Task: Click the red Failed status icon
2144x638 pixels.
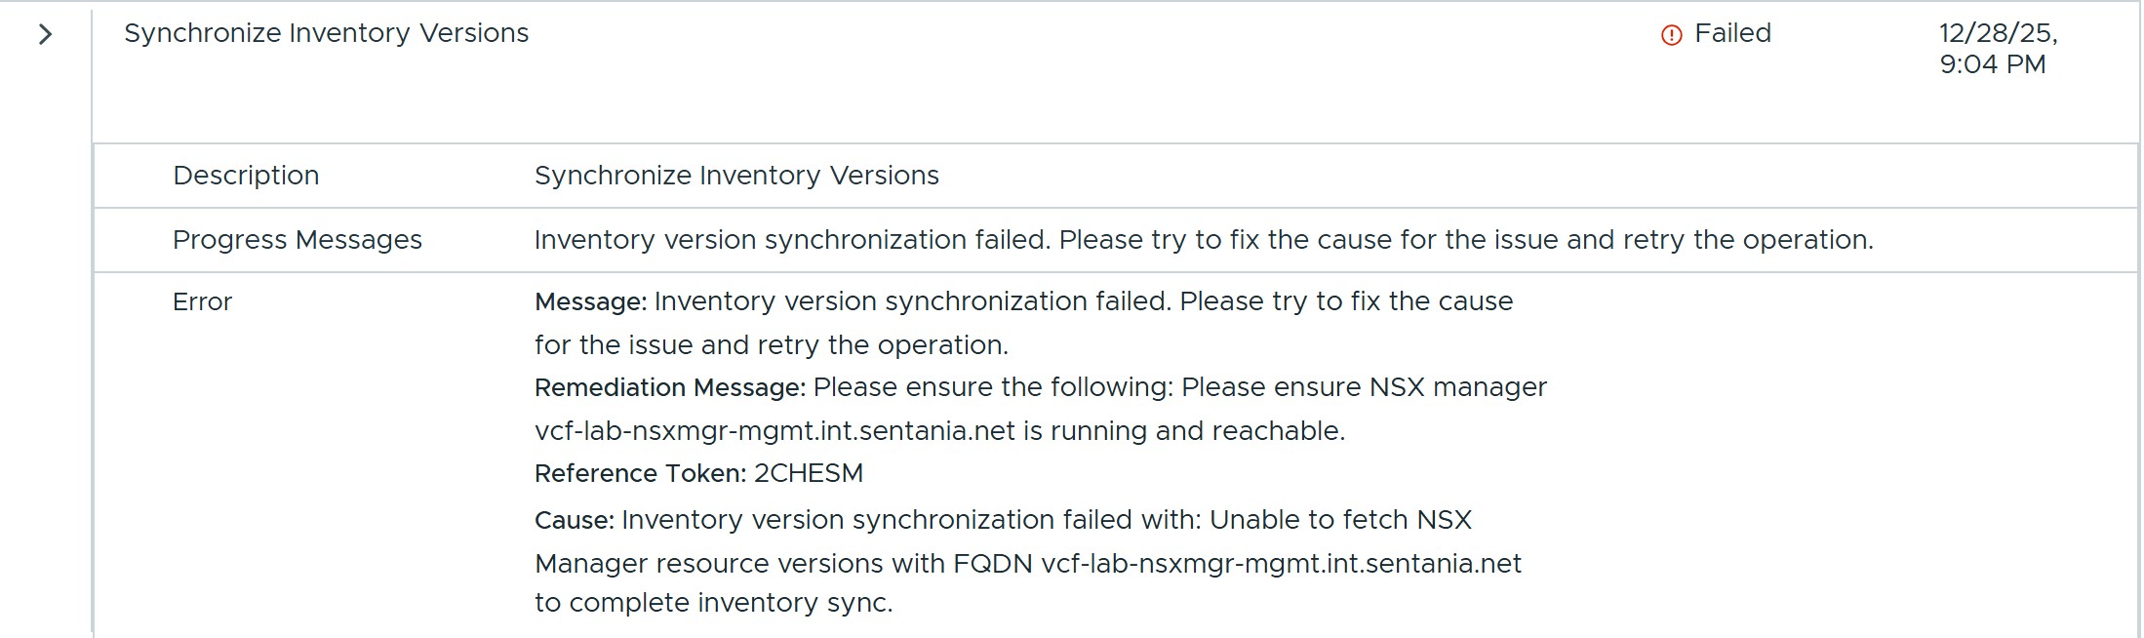Action: [1671, 35]
